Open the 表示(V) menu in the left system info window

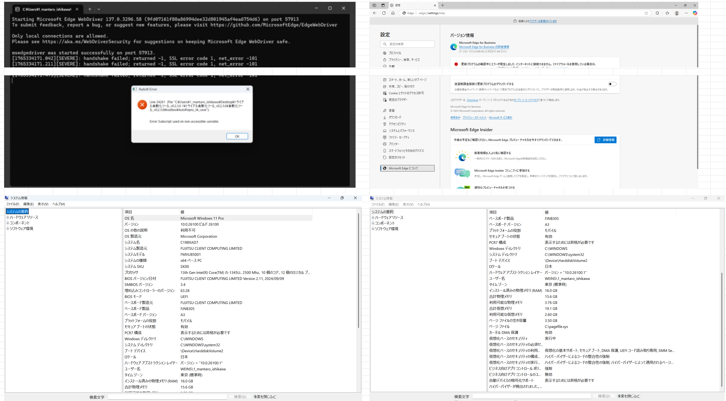click(x=43, y=204)
